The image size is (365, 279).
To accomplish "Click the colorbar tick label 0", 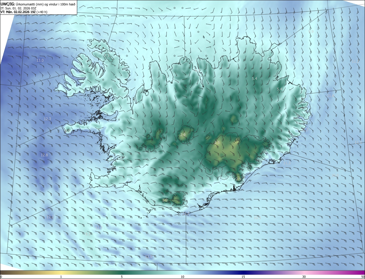I will click(x=1, y=277).
